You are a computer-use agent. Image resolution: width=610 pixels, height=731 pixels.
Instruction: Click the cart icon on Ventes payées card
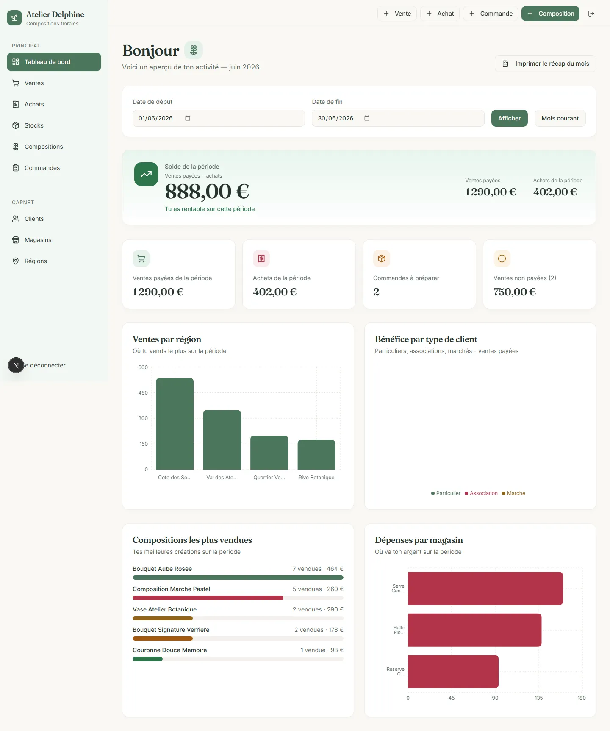(141, 258)
